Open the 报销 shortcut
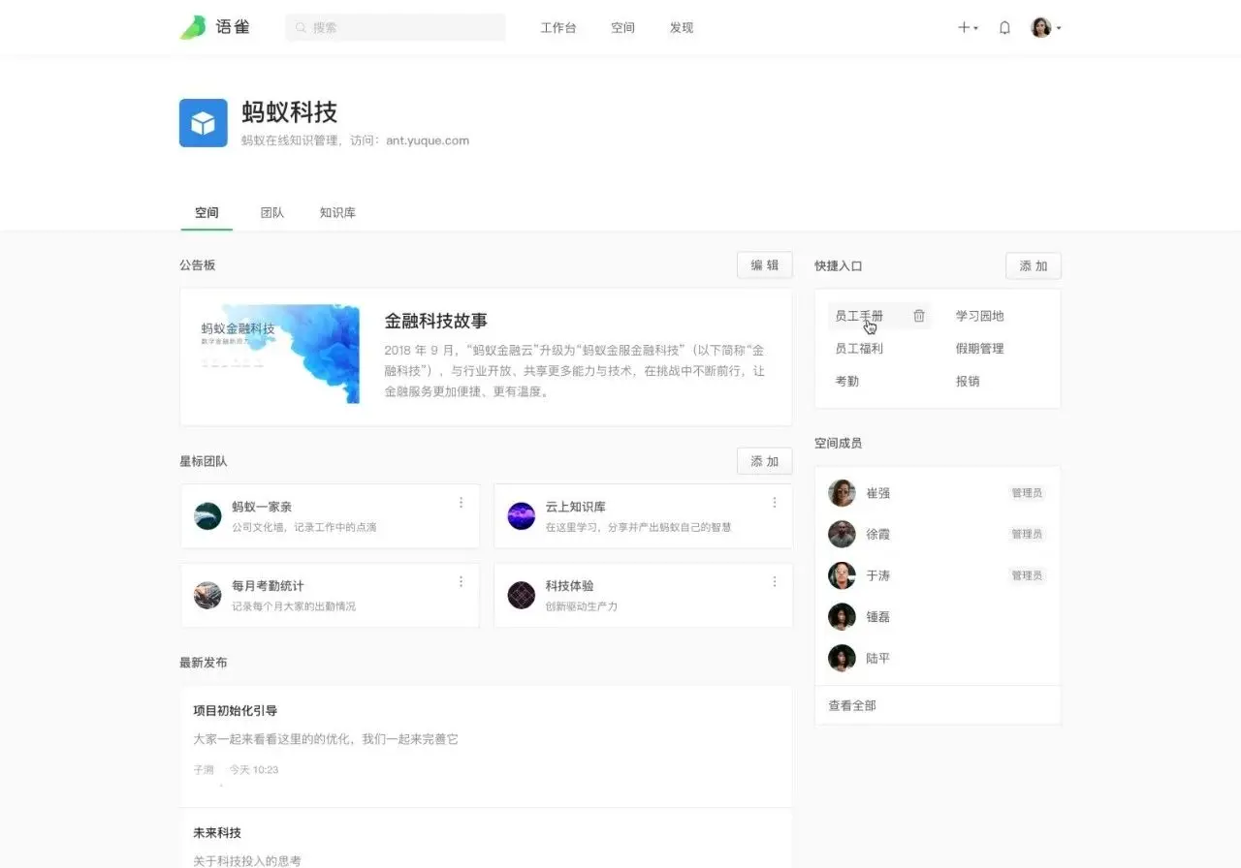 pos(968,382)
